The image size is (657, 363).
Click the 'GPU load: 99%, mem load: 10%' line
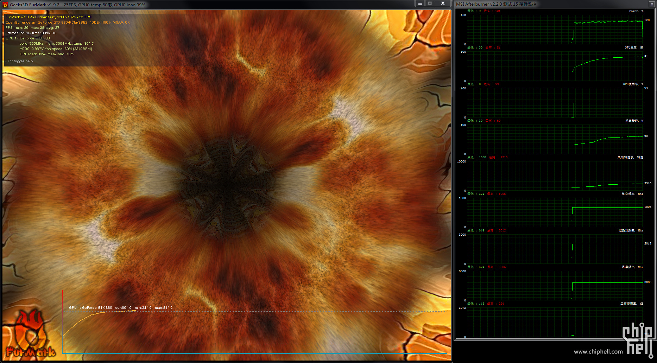coord(47,54)
